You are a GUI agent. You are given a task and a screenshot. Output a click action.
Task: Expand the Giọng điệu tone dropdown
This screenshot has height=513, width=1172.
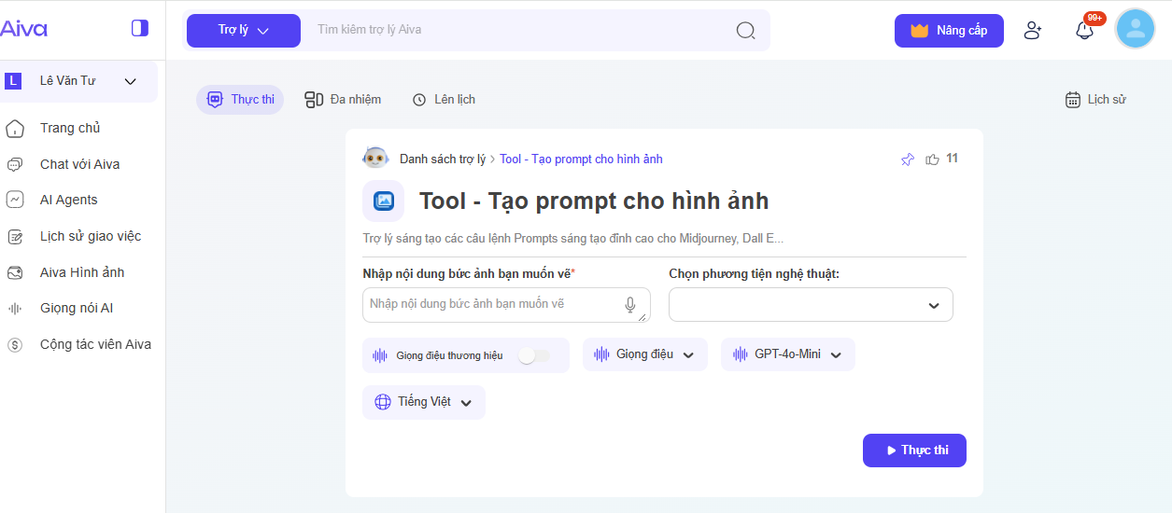tap(644, 354)
